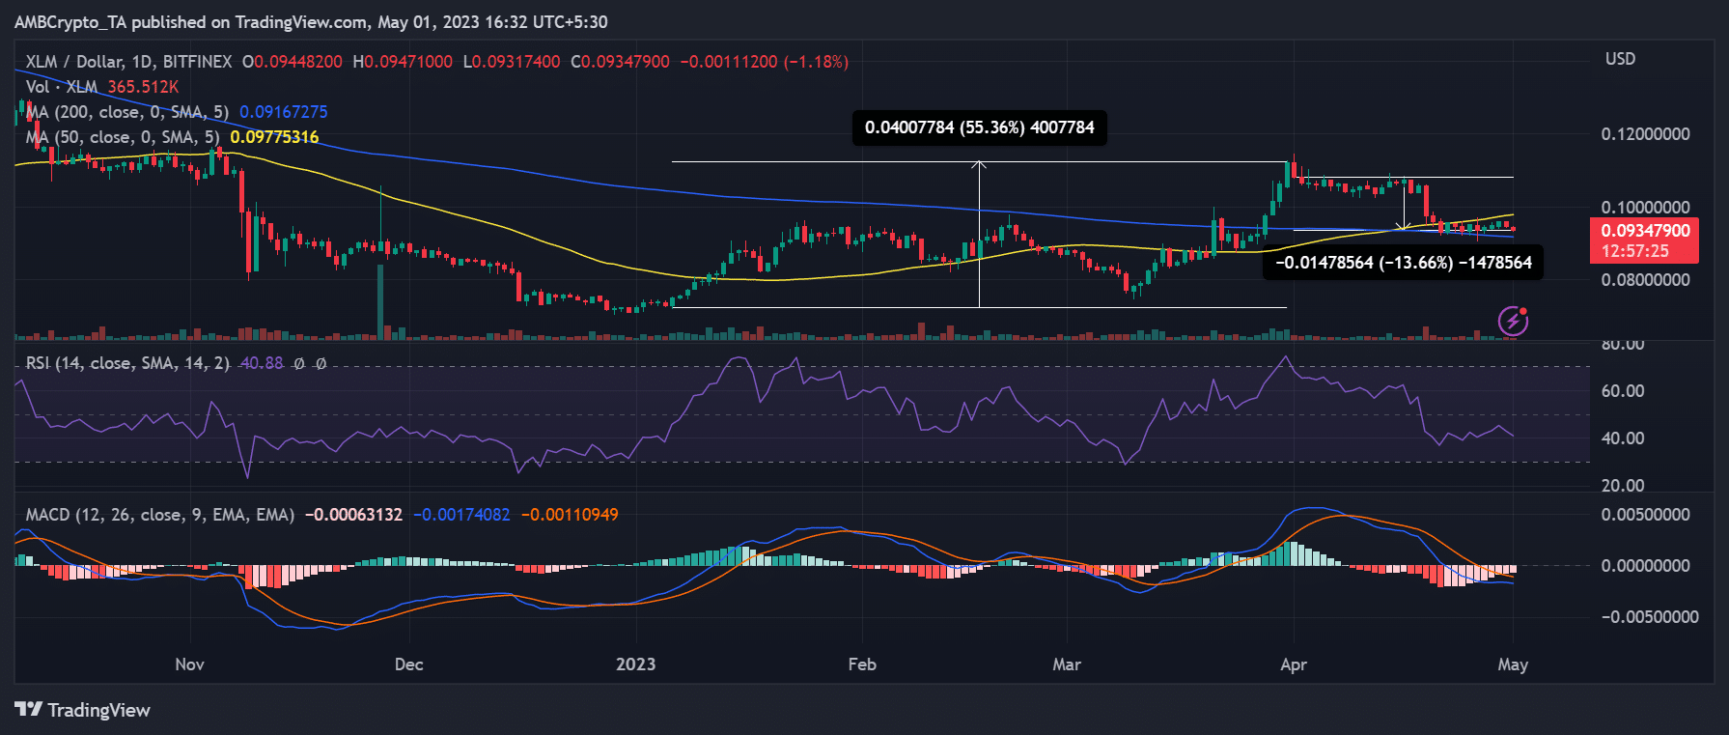This screenshot has height=735, width=1729.
Task: Click the RSI value 40.88
Action: 262,363
